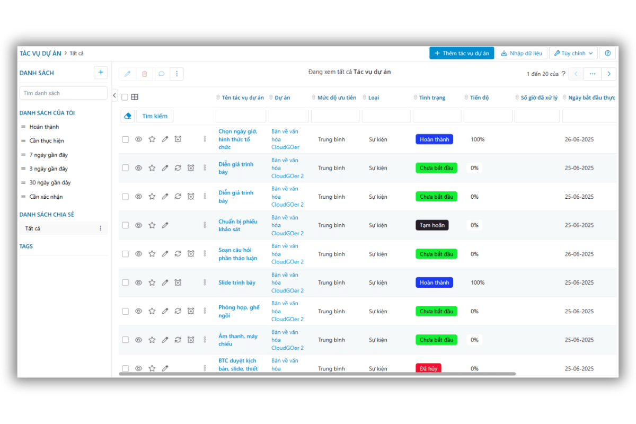Image resolution: width=636 pixels, height=424 pixels.
Task: Check the box for 'Phòng họp, ghế ngồi' row
Action: (x=126, y=311)
